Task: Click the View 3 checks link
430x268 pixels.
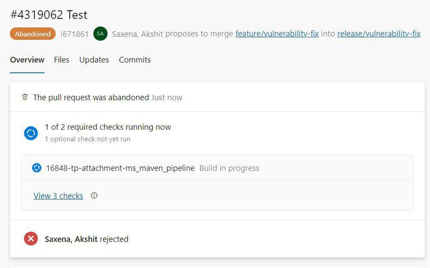Action: point(58,196)
